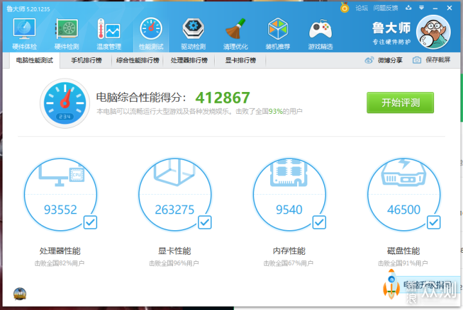Viewport: 463px width, 310px height.
Task: Toggle the 处理器性能 checkbox
Action: (x=90, y=223)
